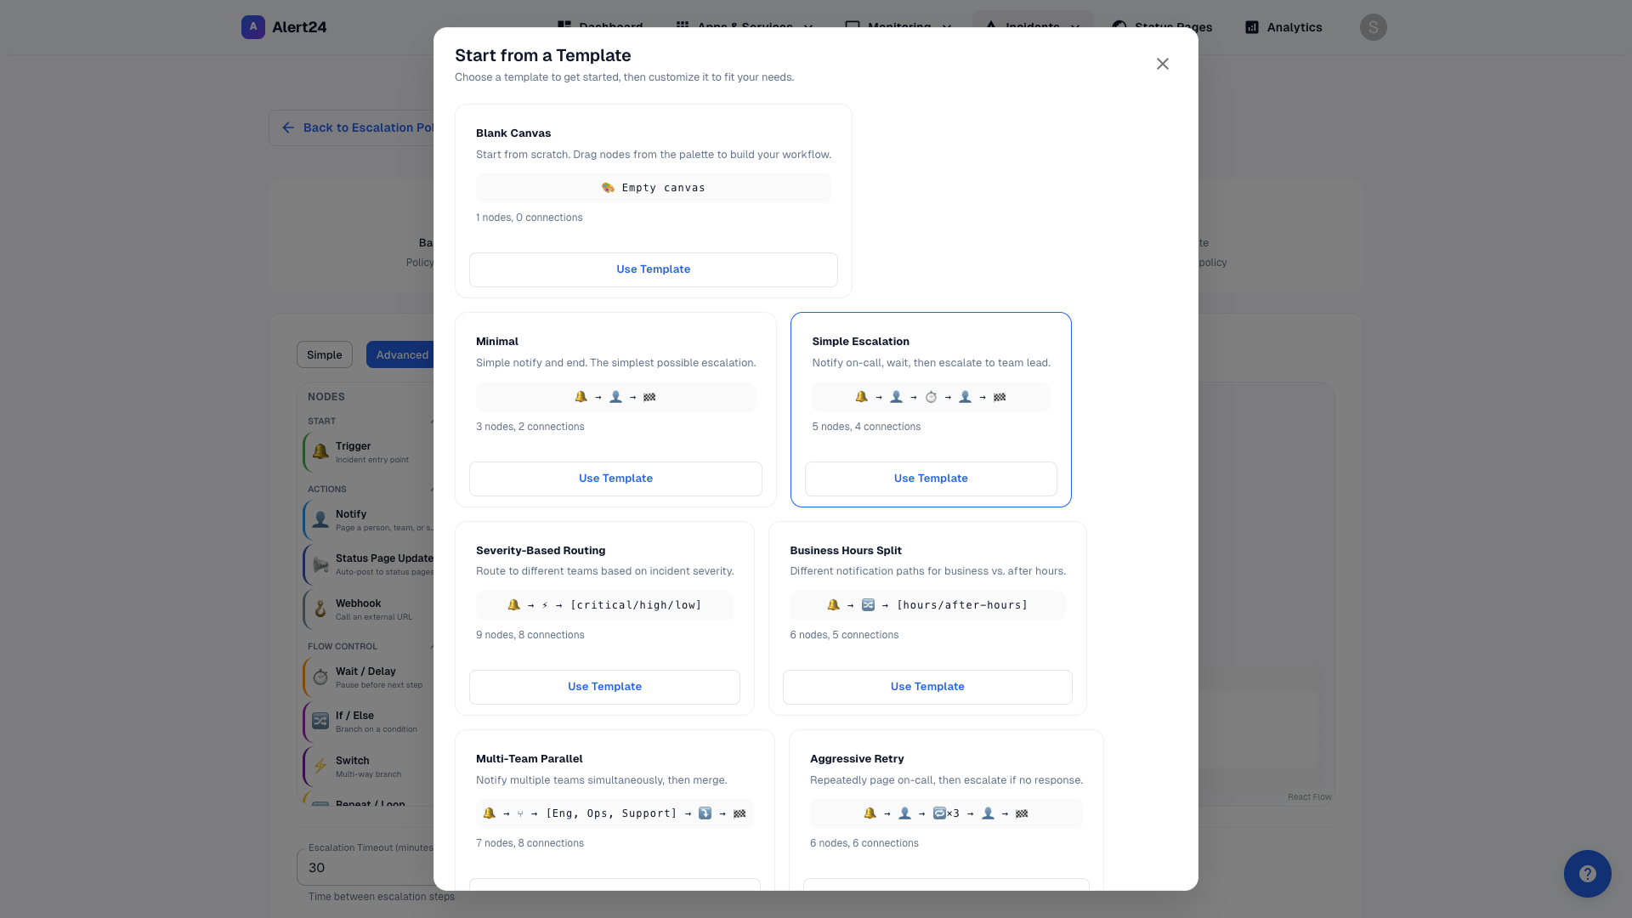
Task: Keep Advanced mode enabled
Action: tap(402, 354)
